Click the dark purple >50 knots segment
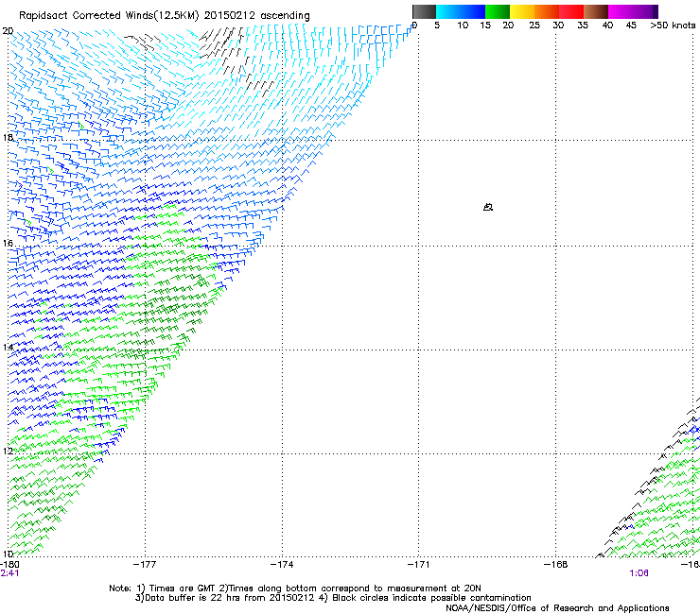This screenshot has width=700, height=614. [656, 11]
